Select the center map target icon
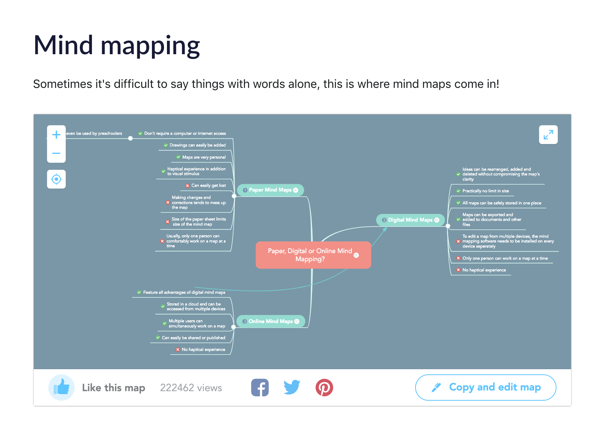The height and width of the screenshot is (430, 607). [x=56, y=179]
